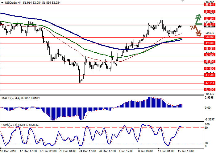This screenshot has width=216, height=154.
Task: Select the 42.114 red price label
Action: coord(210,83)
